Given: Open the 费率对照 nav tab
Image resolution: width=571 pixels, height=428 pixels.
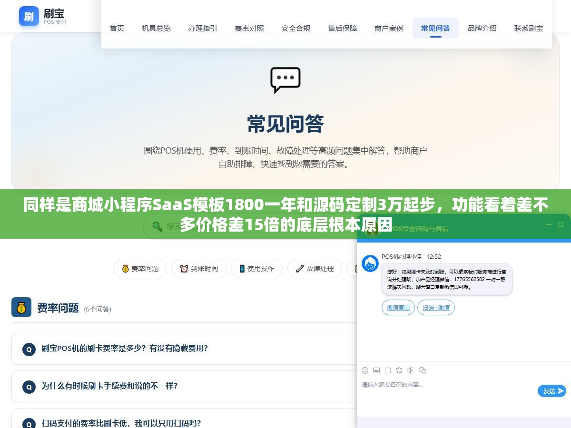Looking at the screenshot, I should point(249,28).
